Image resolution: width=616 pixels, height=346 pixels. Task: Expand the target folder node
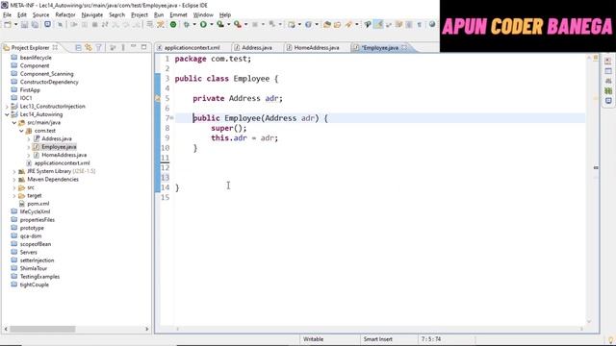tap(14, 196)
